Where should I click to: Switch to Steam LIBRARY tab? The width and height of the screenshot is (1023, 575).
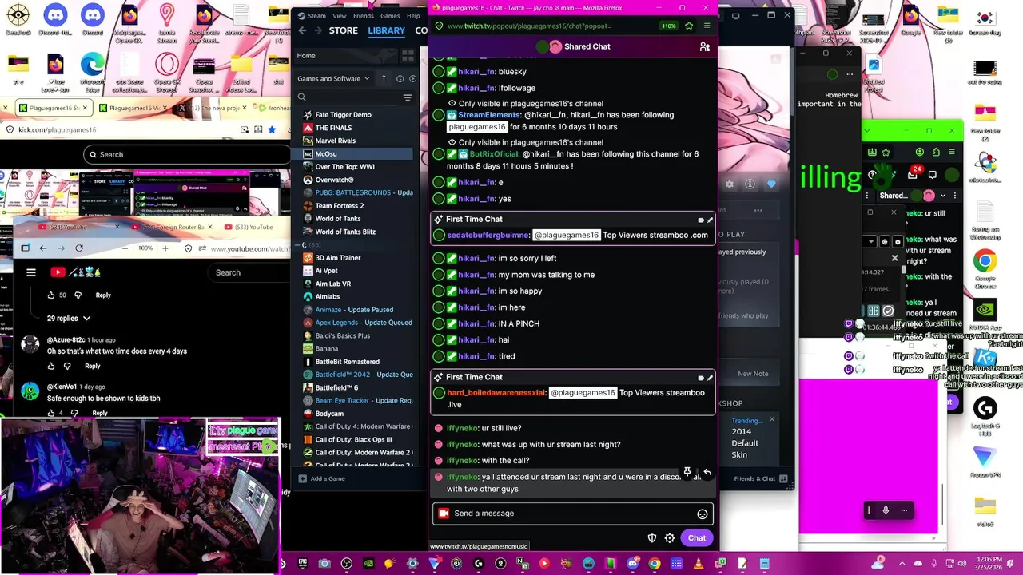[x=387, y=30]
